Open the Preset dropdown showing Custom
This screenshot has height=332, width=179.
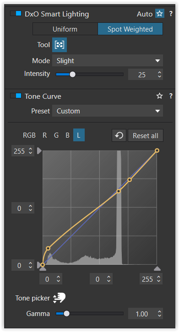pos(108,111)
